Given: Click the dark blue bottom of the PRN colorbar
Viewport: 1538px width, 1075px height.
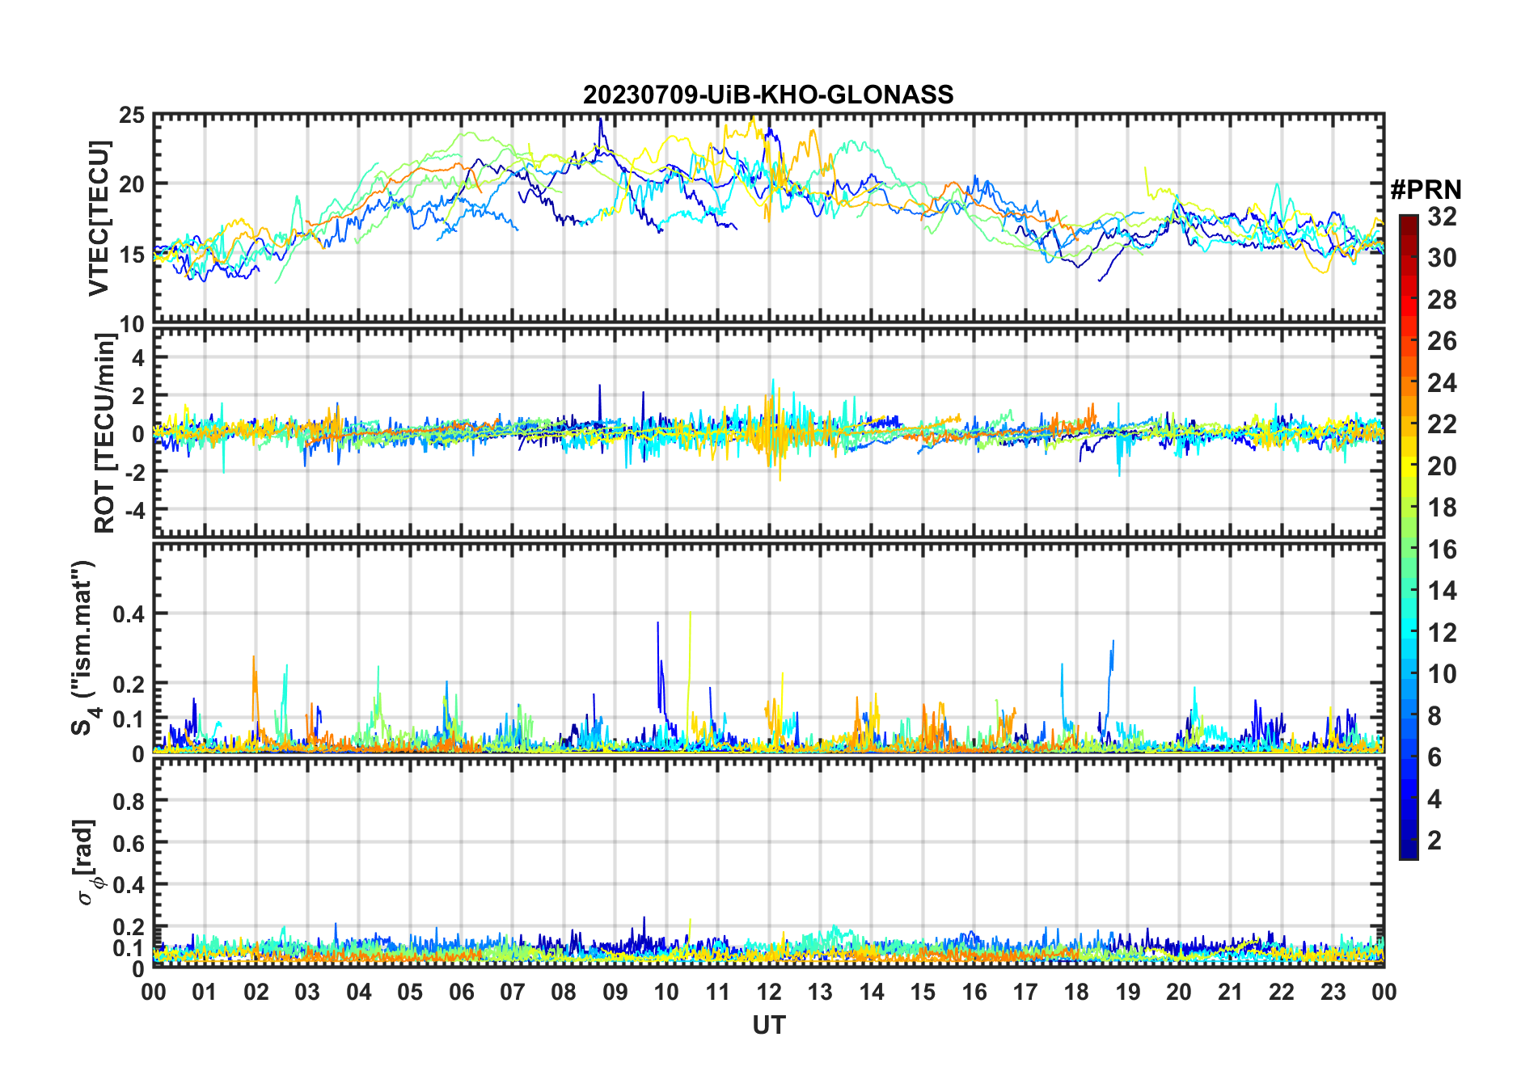Looking at the screenshot, I should (1409, 849).
